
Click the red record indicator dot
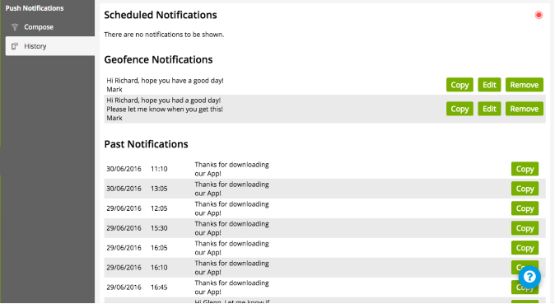(539, 15)
